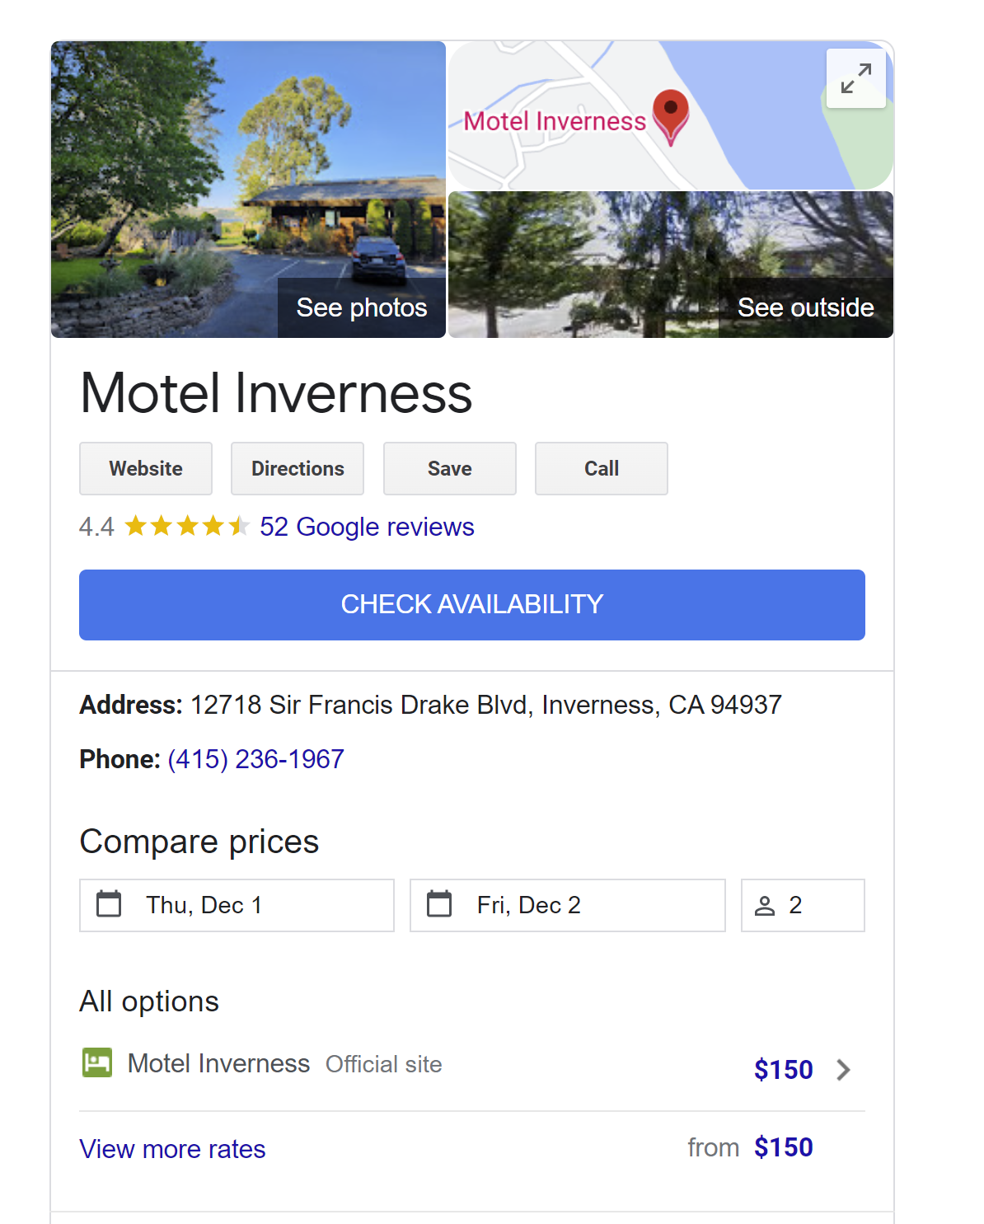The width and height of the screenshot is (984, 1224).
Task: Click the green hotel bed icon
Action: pos(97,1062)
